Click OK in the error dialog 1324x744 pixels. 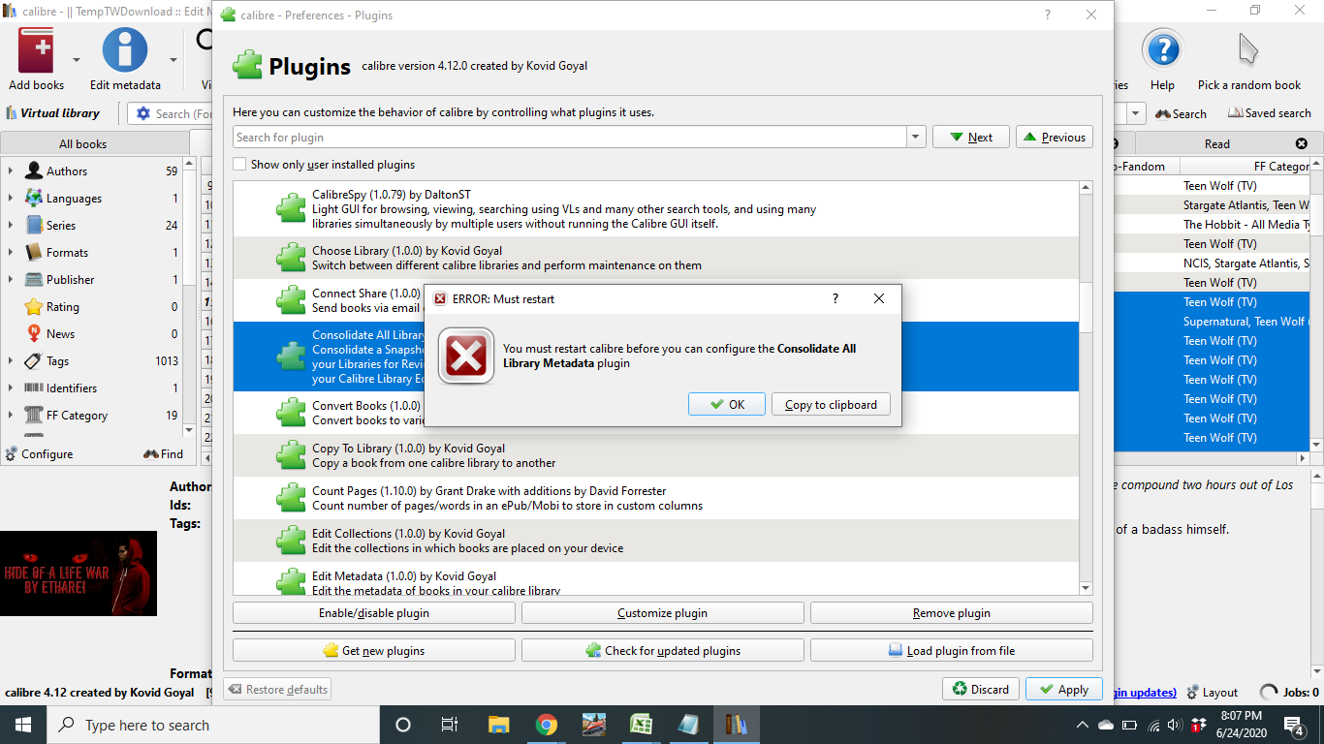point(727,404)
